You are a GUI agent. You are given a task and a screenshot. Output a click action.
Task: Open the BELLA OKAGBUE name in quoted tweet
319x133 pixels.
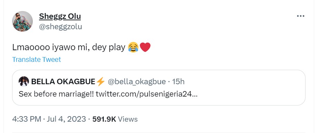[x=63, y=81]
